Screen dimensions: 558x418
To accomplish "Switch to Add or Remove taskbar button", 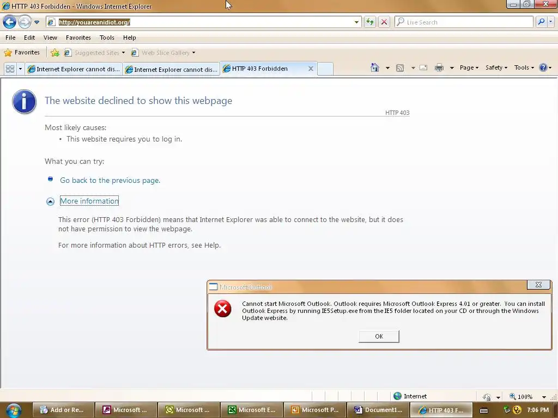I will coord(64,410).
